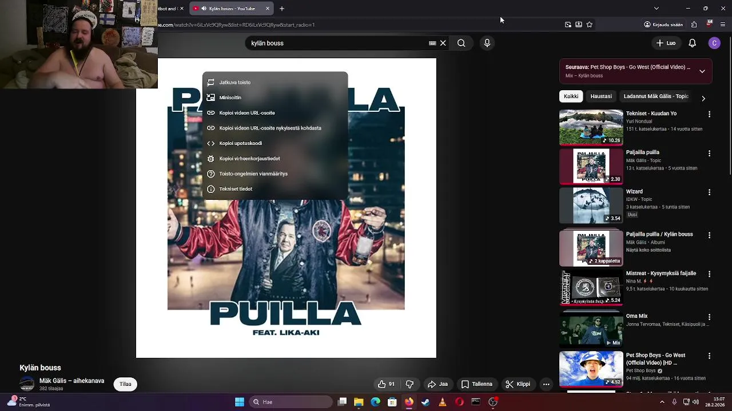
Task: Open Toisto-ongelmien vianmääritys
Action: pyautogui.click(x=275, y=174)
